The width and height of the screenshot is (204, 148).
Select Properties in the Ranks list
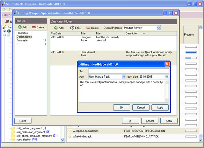click(22, 33)
